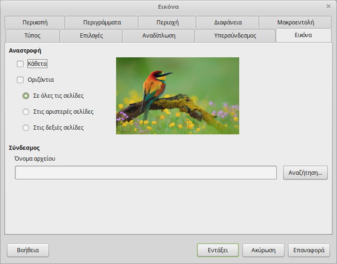Click the bird preview image
This screenshot has height=264, width=337.
pyautogui.click(x=177, y=96)
